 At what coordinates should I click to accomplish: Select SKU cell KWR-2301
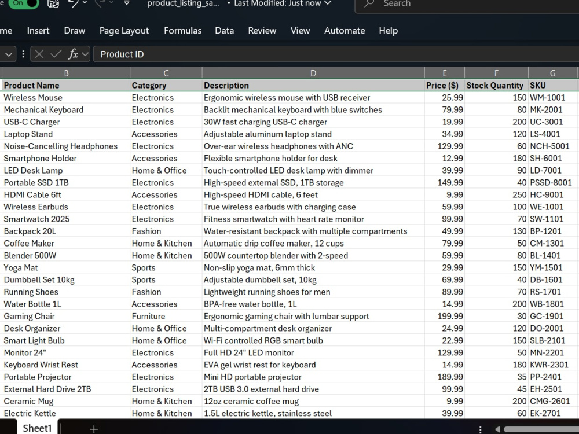click(553, 365)
